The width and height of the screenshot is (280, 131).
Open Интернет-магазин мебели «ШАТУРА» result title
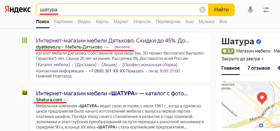(112, 93)
